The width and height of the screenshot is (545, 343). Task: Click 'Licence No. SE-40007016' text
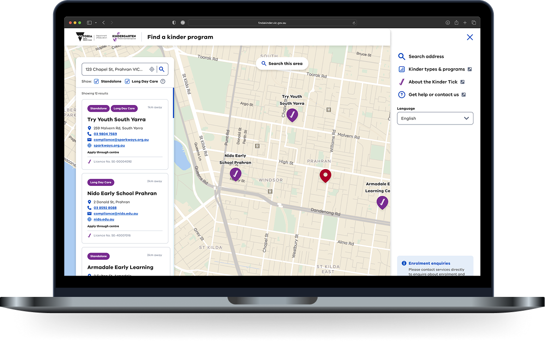pos(112,236)
